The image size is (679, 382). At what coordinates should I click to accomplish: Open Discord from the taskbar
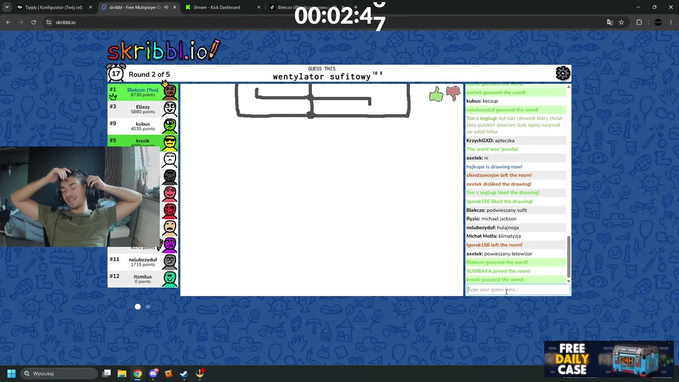pyautogui.click(x=153, y=374)
